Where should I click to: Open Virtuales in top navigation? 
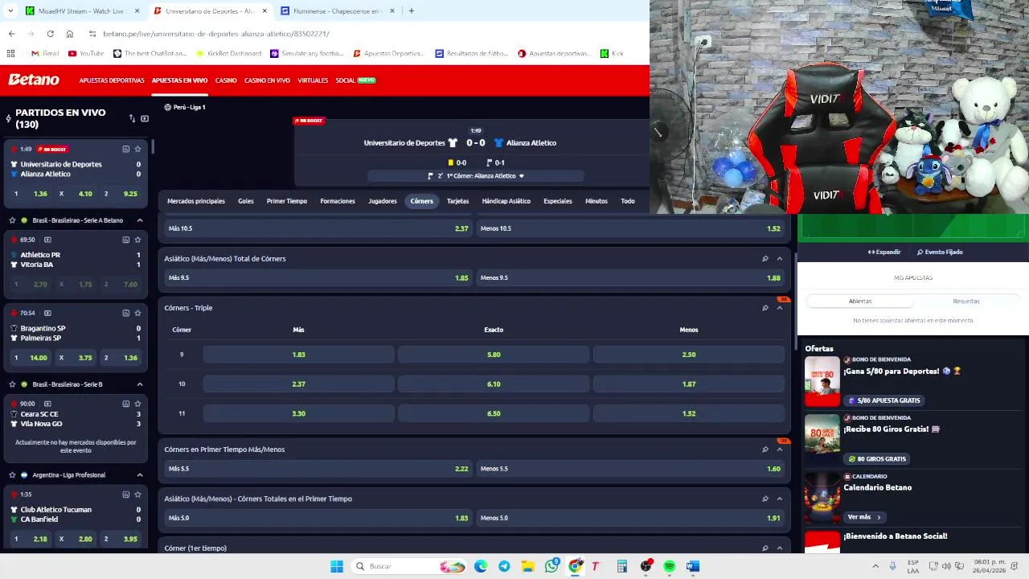pyautogui.click(x=313, y=80)
